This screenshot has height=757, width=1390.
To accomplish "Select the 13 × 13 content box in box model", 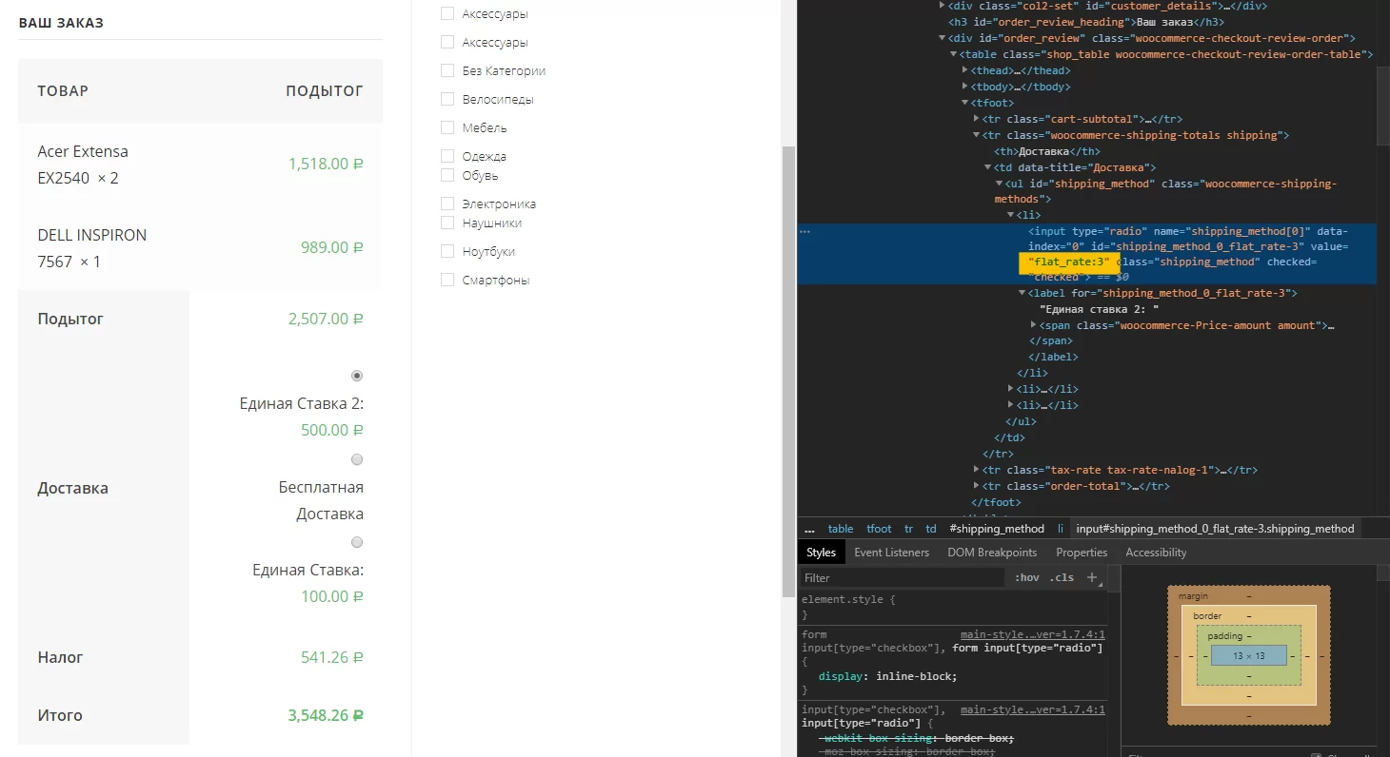I will click(1248, 655).
